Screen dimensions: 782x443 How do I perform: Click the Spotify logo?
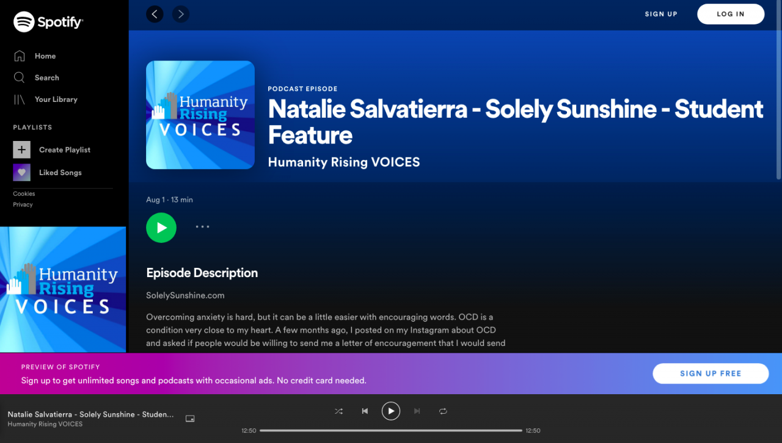coord(48,22)
